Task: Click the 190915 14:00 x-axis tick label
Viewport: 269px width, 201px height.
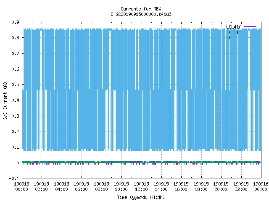Action: (x=161, y=187)
